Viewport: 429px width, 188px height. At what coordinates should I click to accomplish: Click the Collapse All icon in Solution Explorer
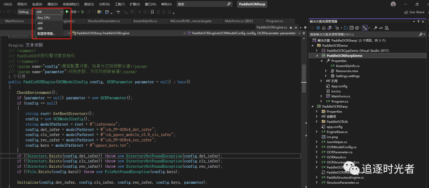(x=351, y=28)
